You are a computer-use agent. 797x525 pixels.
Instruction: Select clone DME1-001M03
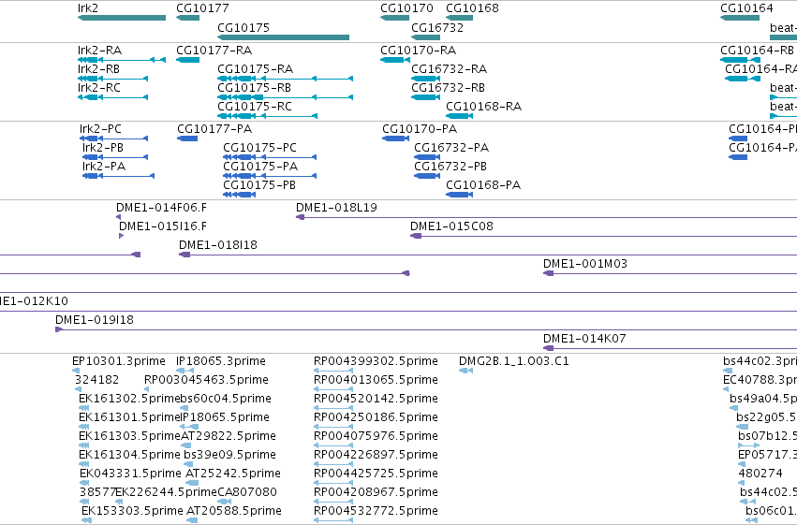[x=671, y=273]
